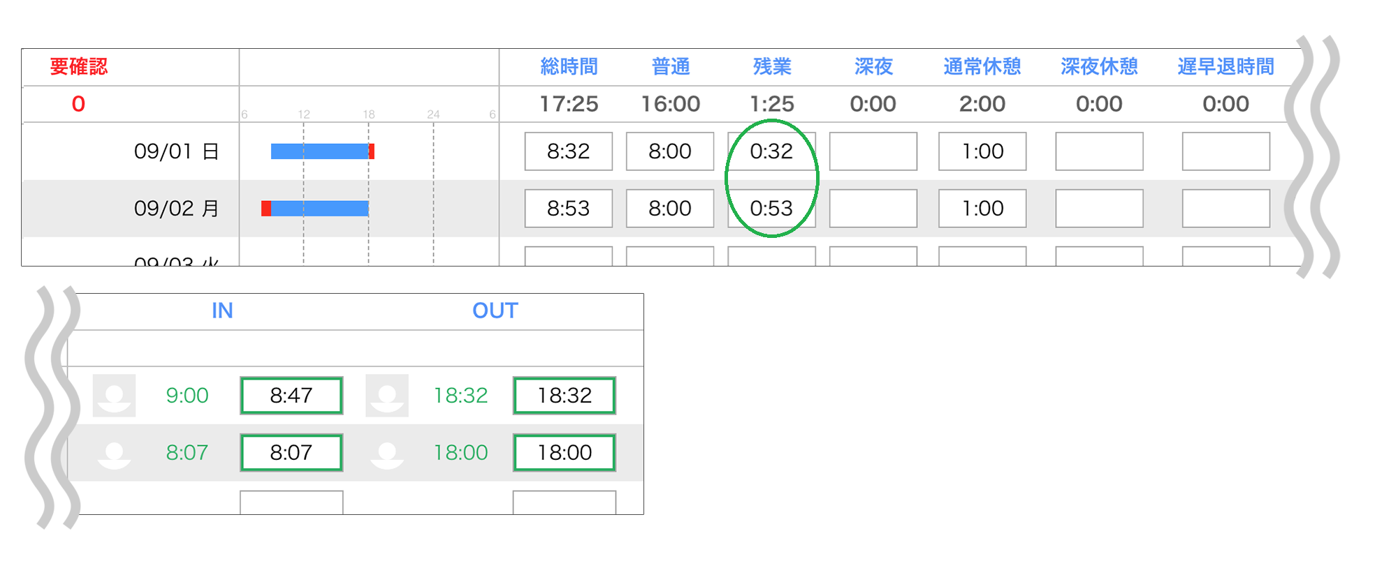Viewport: 1375px width, 561px height.
Task: Edit the 18:00 OUT time field
Action: coord(565,453)
